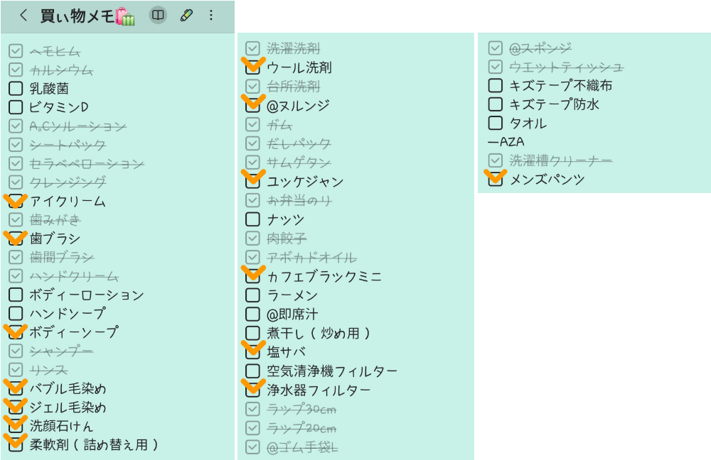Click the —AZA text line
This screenshot has height=460, width=711.
coord(506,142)
